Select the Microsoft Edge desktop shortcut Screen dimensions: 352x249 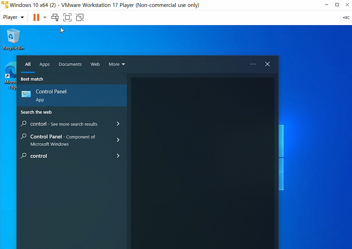click(10, 76)
